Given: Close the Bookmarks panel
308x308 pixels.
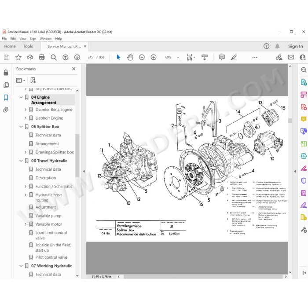Looking at the screenshot, I should [x=73, y=69].
